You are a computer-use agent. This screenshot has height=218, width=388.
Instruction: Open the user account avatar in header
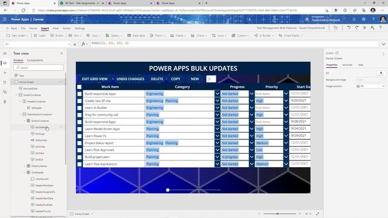[x=383, y=19]
